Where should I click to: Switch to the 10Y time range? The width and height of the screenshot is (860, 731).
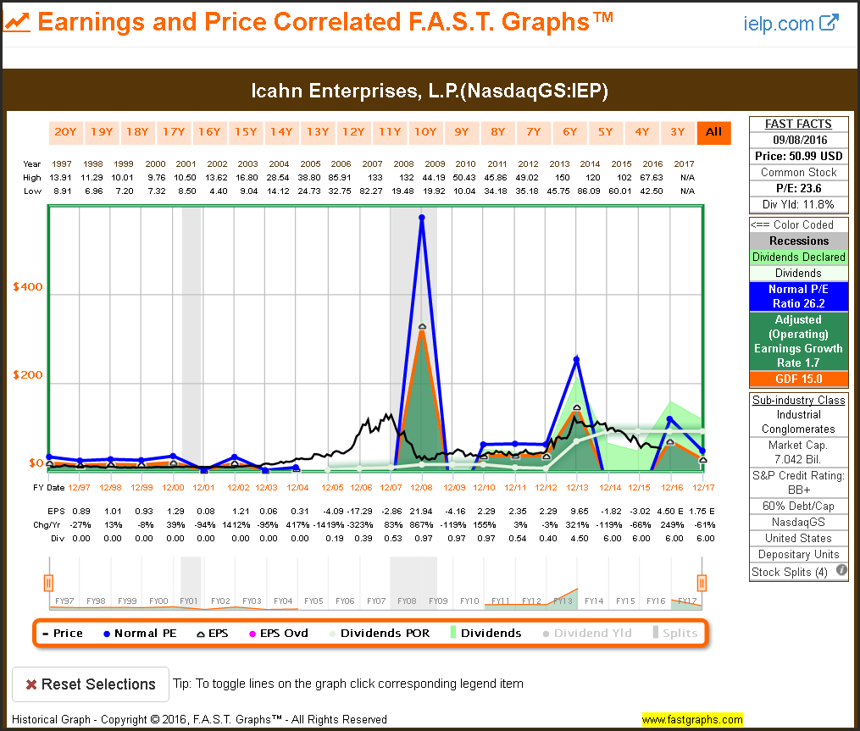pyautogui.click(x=424, y=131)
